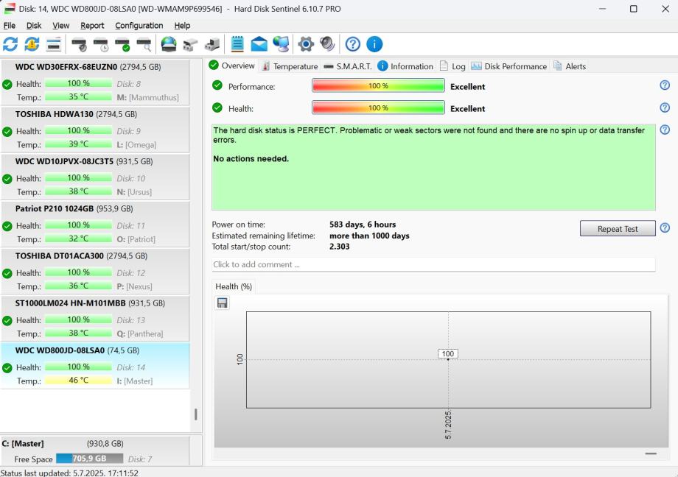Click the blue Refresh arrows toolbar icon

tap(10, 44)
